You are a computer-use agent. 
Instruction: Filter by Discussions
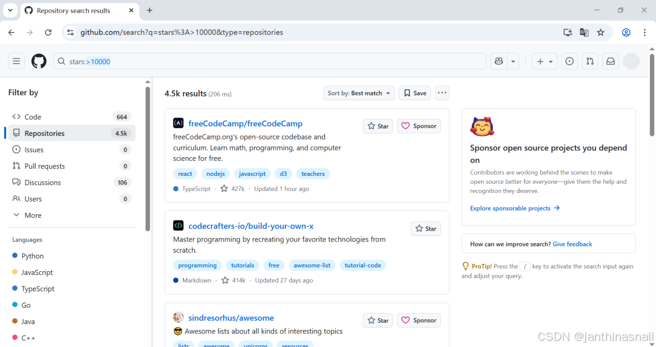[72, 182]
